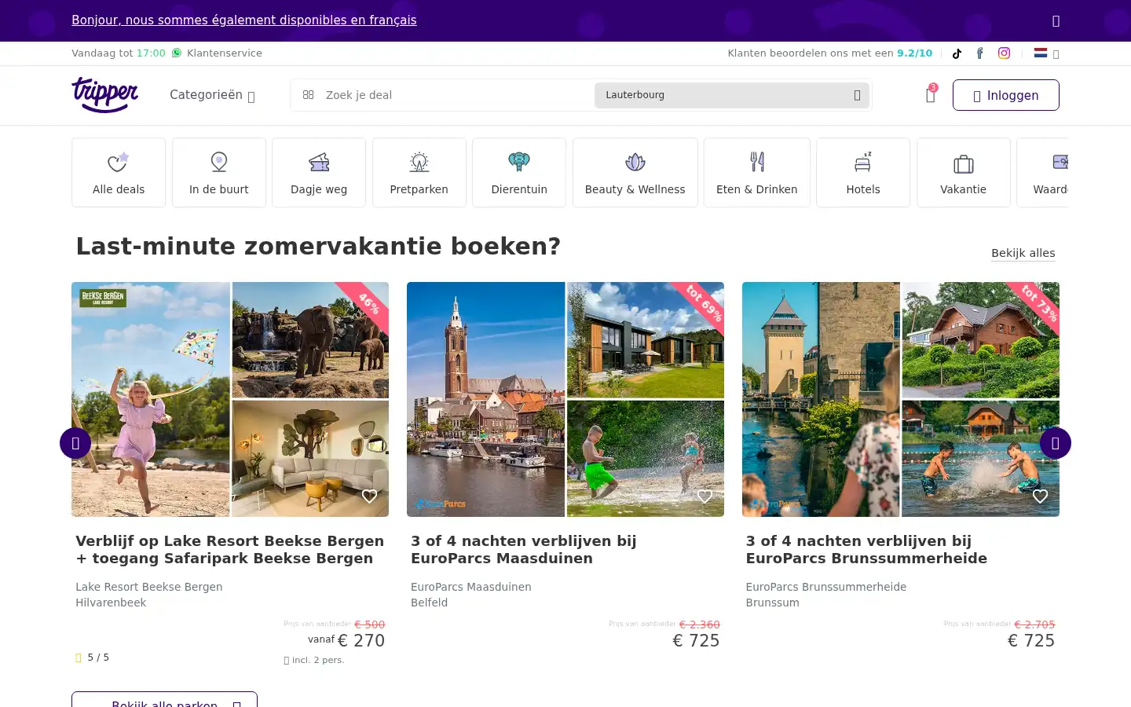Image resolution: width=1131 pixels, height=707 pixels.
Task: Click the 9.2/10 customer rating text
Action: [915, 53]
